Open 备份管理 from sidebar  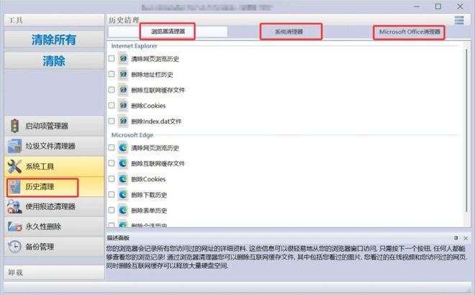[x=54, y=247]
